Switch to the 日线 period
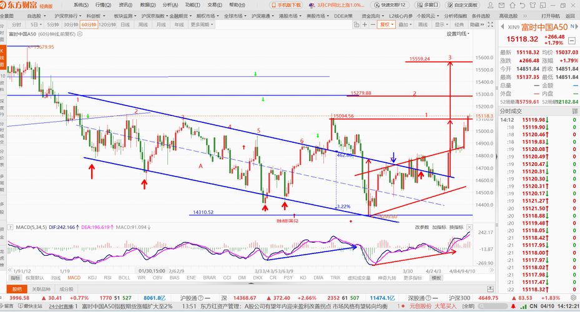Screen dimensions: 580x312 125,24
